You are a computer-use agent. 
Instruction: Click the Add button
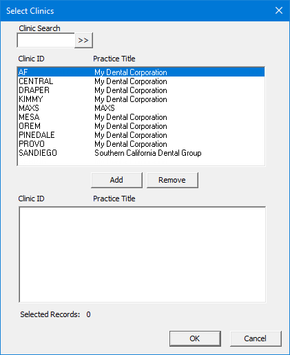[x=116, y=180]
